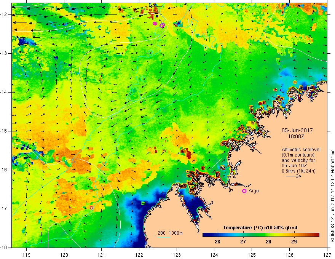The width and height of the screenshot is (335, 259).
Task: Click the magenta Argo legend circle
Action: click(x=244, y=191)
